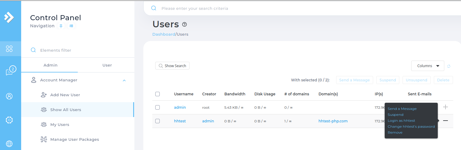Choose Change hhtest's password
The width and height of the screenshot is (461, 150).
(411, 127)
